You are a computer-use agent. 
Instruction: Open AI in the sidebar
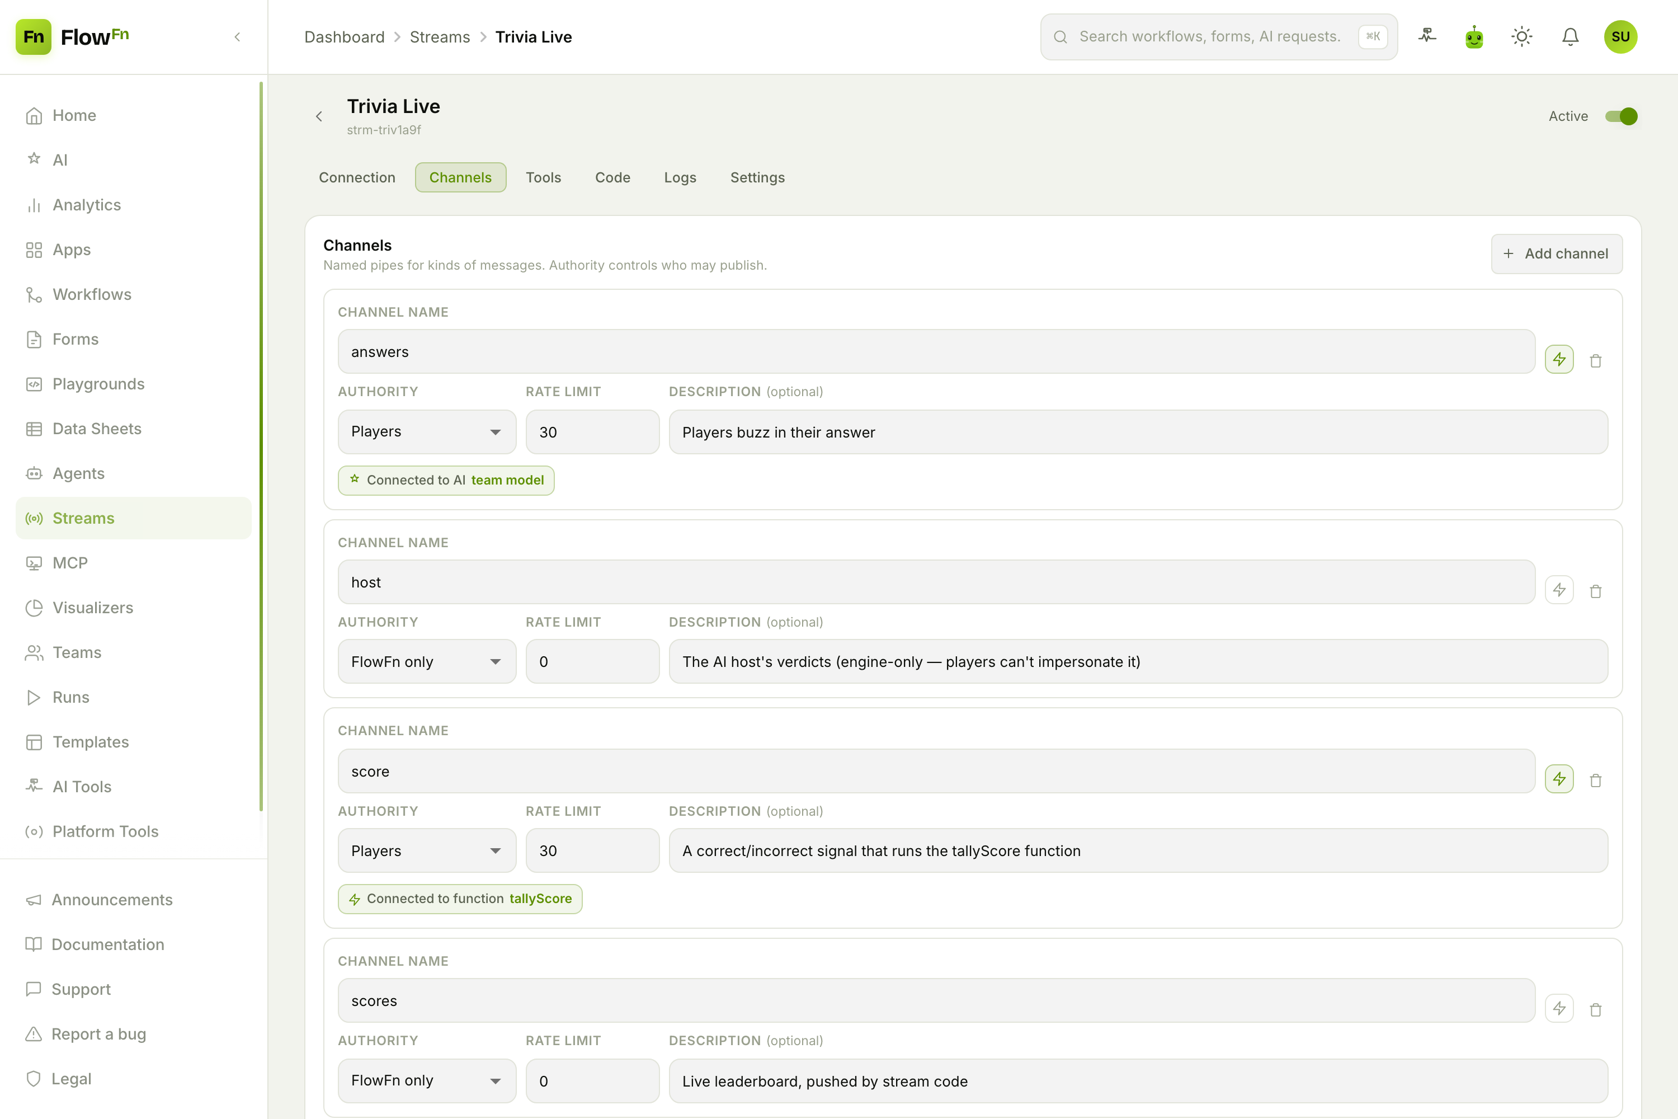(x=134, y=160)
